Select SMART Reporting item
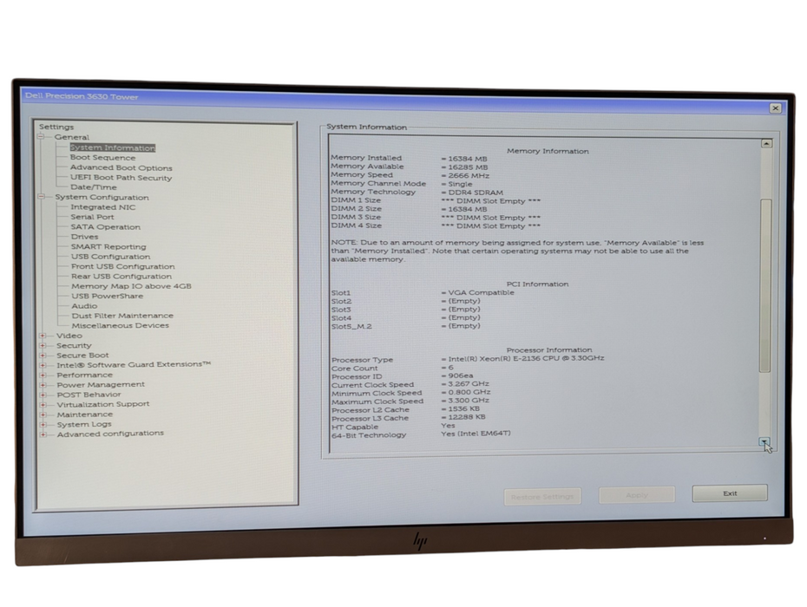 pos(108,246)
